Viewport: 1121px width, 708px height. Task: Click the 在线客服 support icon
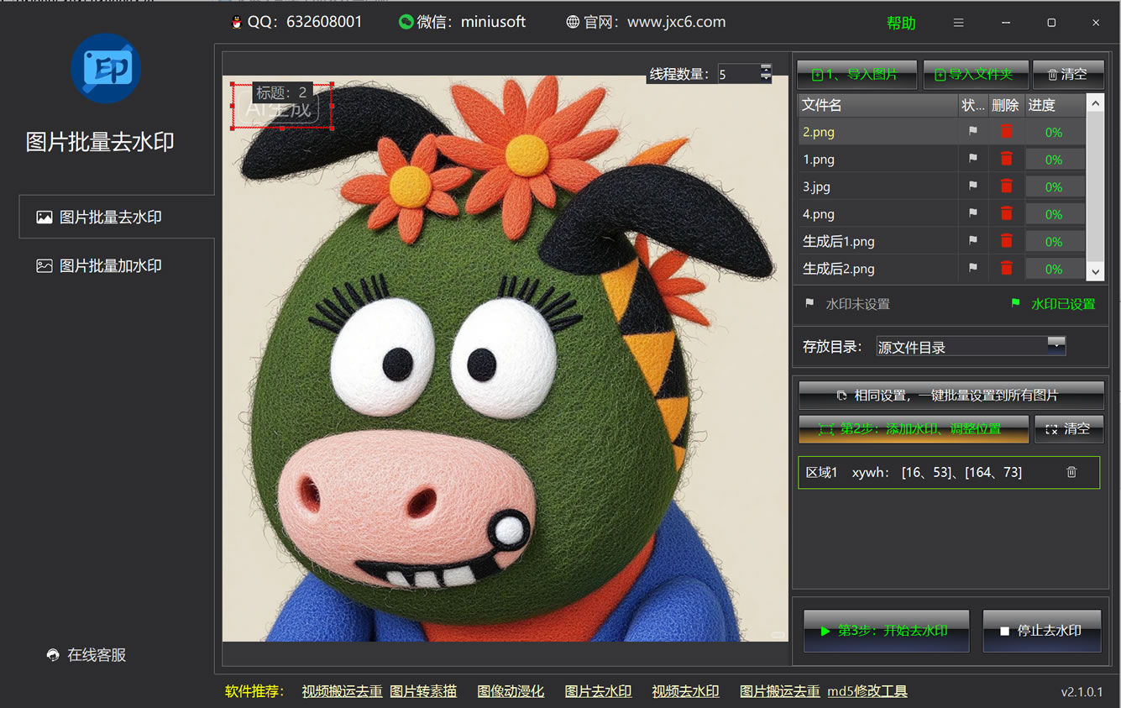point(53,655)
